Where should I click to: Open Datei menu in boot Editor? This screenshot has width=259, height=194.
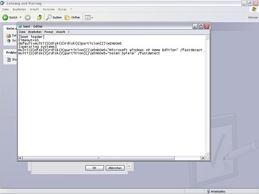[x=22, y=32]
